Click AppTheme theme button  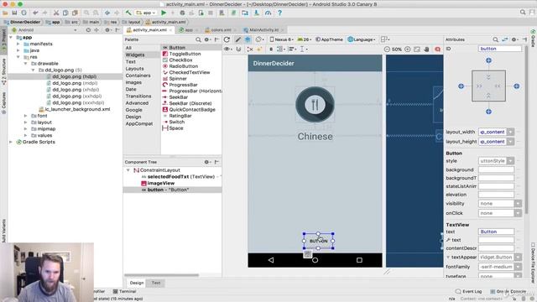pos(329,39)
